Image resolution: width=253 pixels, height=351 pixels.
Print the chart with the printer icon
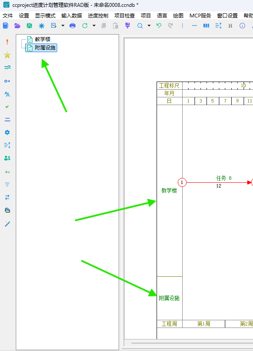[73, 26]
